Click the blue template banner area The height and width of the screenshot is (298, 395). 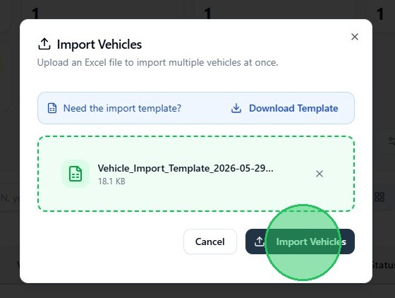pos(196,108)
